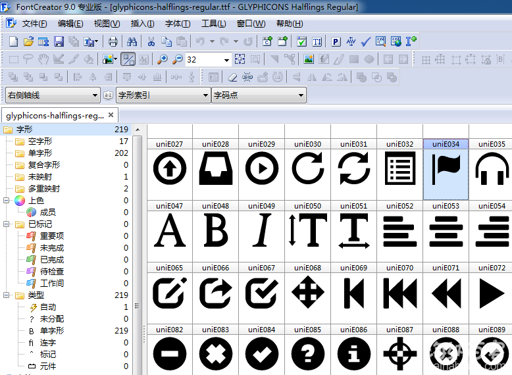The width and height of the screenshot is (512, 375).
Task: Open the zoom level 32 dropdown
Action: click(x=226, y=60)
